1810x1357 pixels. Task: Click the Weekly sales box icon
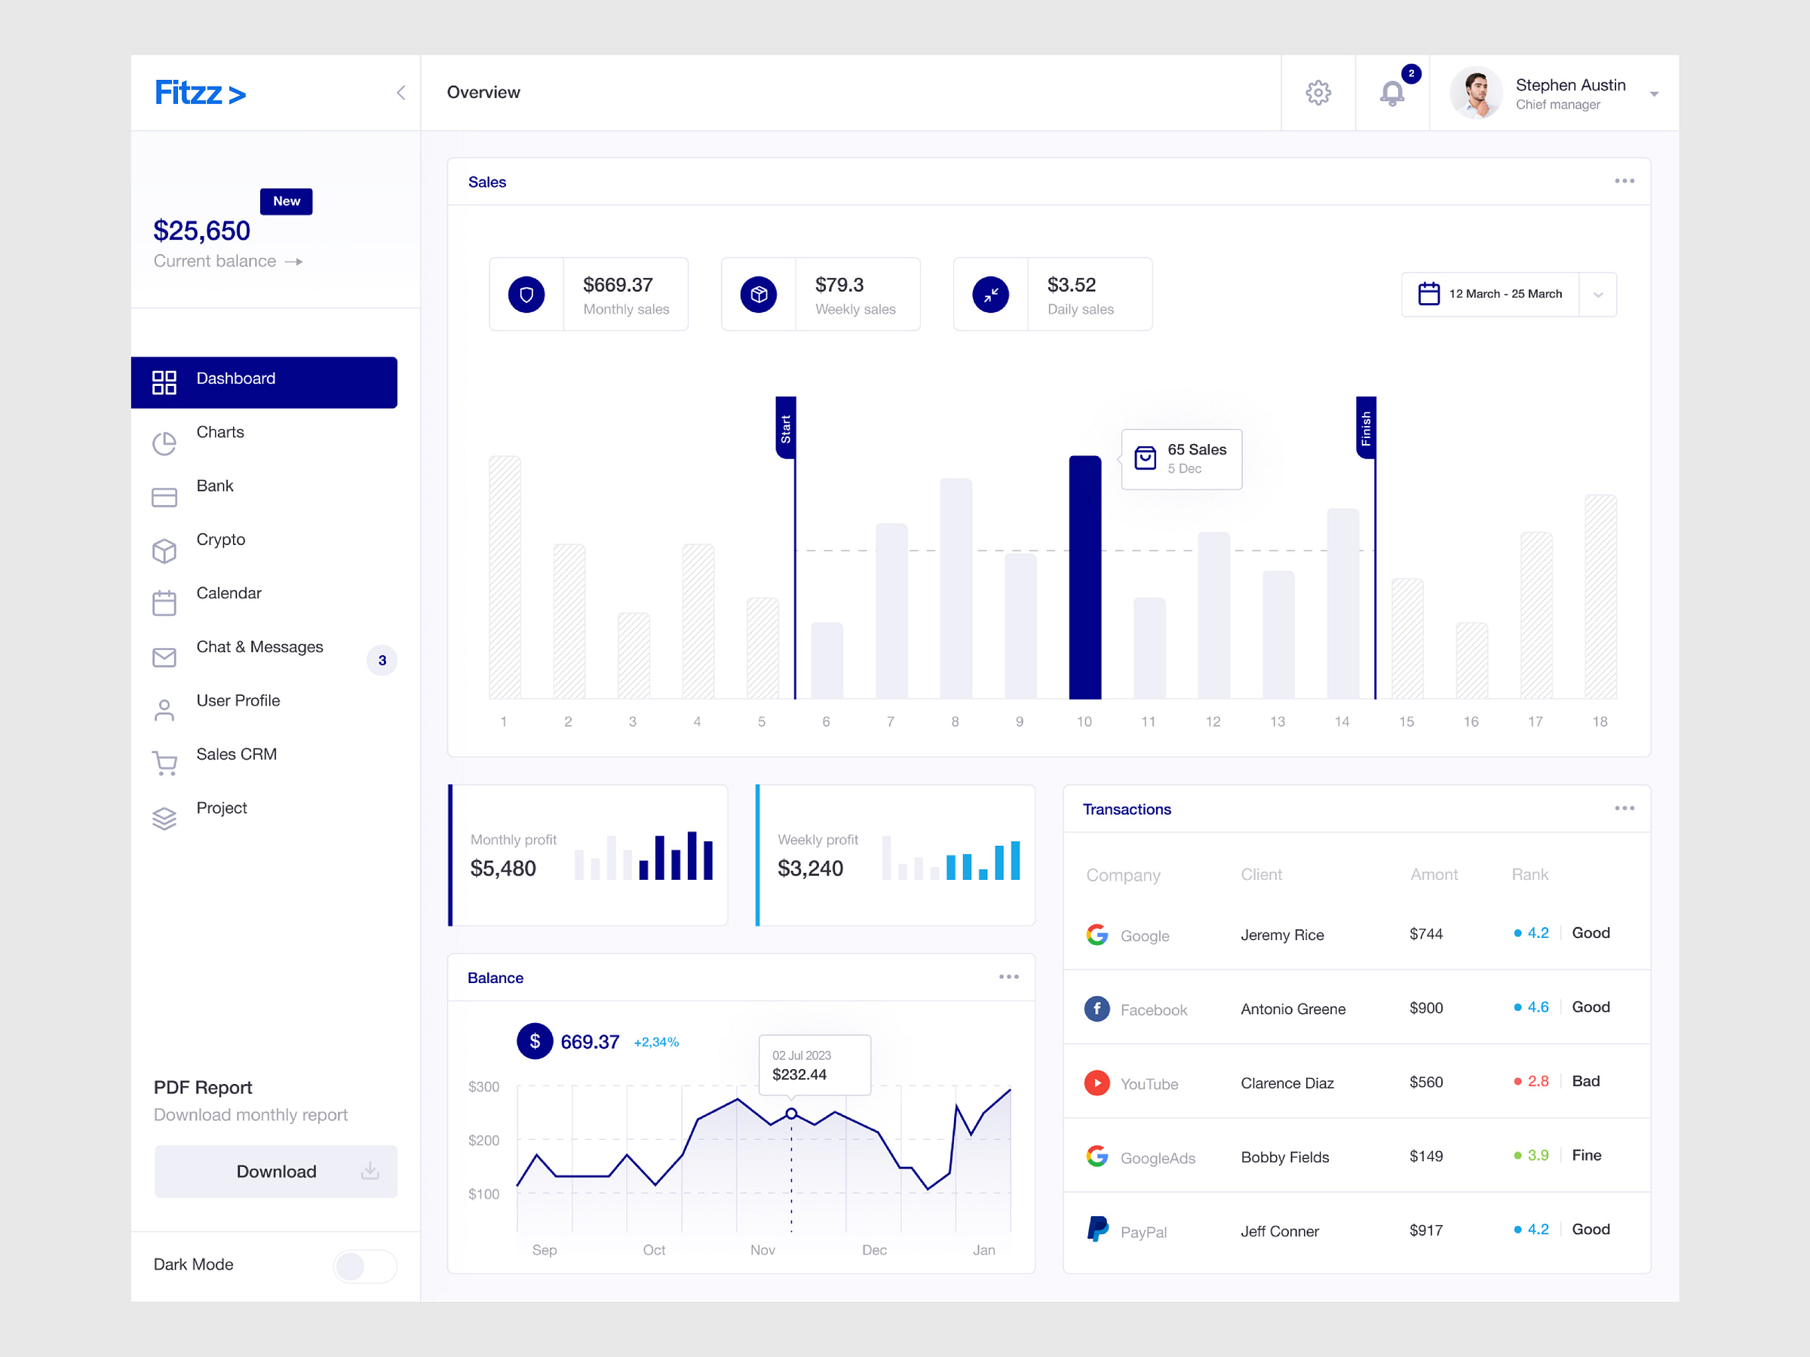click(x=759, y=295)
